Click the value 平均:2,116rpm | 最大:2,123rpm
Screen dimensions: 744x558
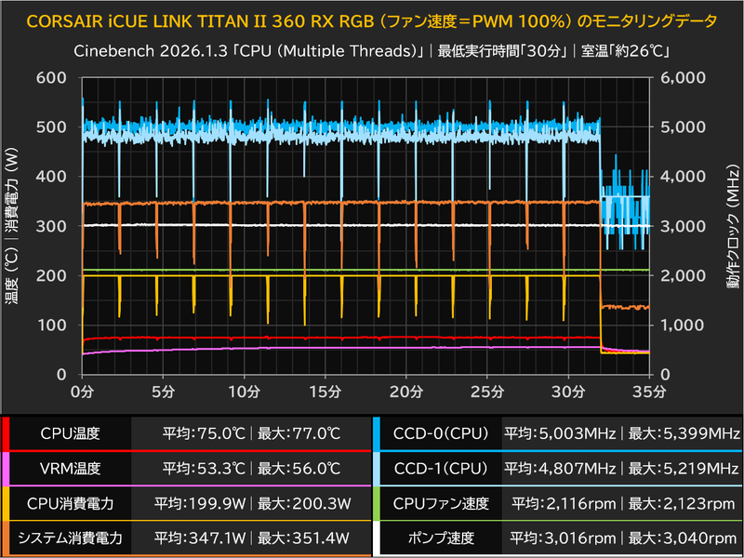pos(623,503)
